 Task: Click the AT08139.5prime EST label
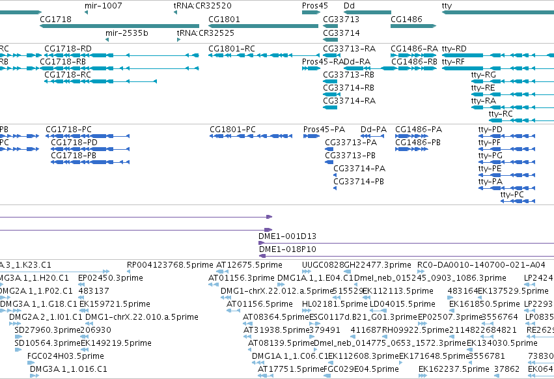(x=281, y=343)
